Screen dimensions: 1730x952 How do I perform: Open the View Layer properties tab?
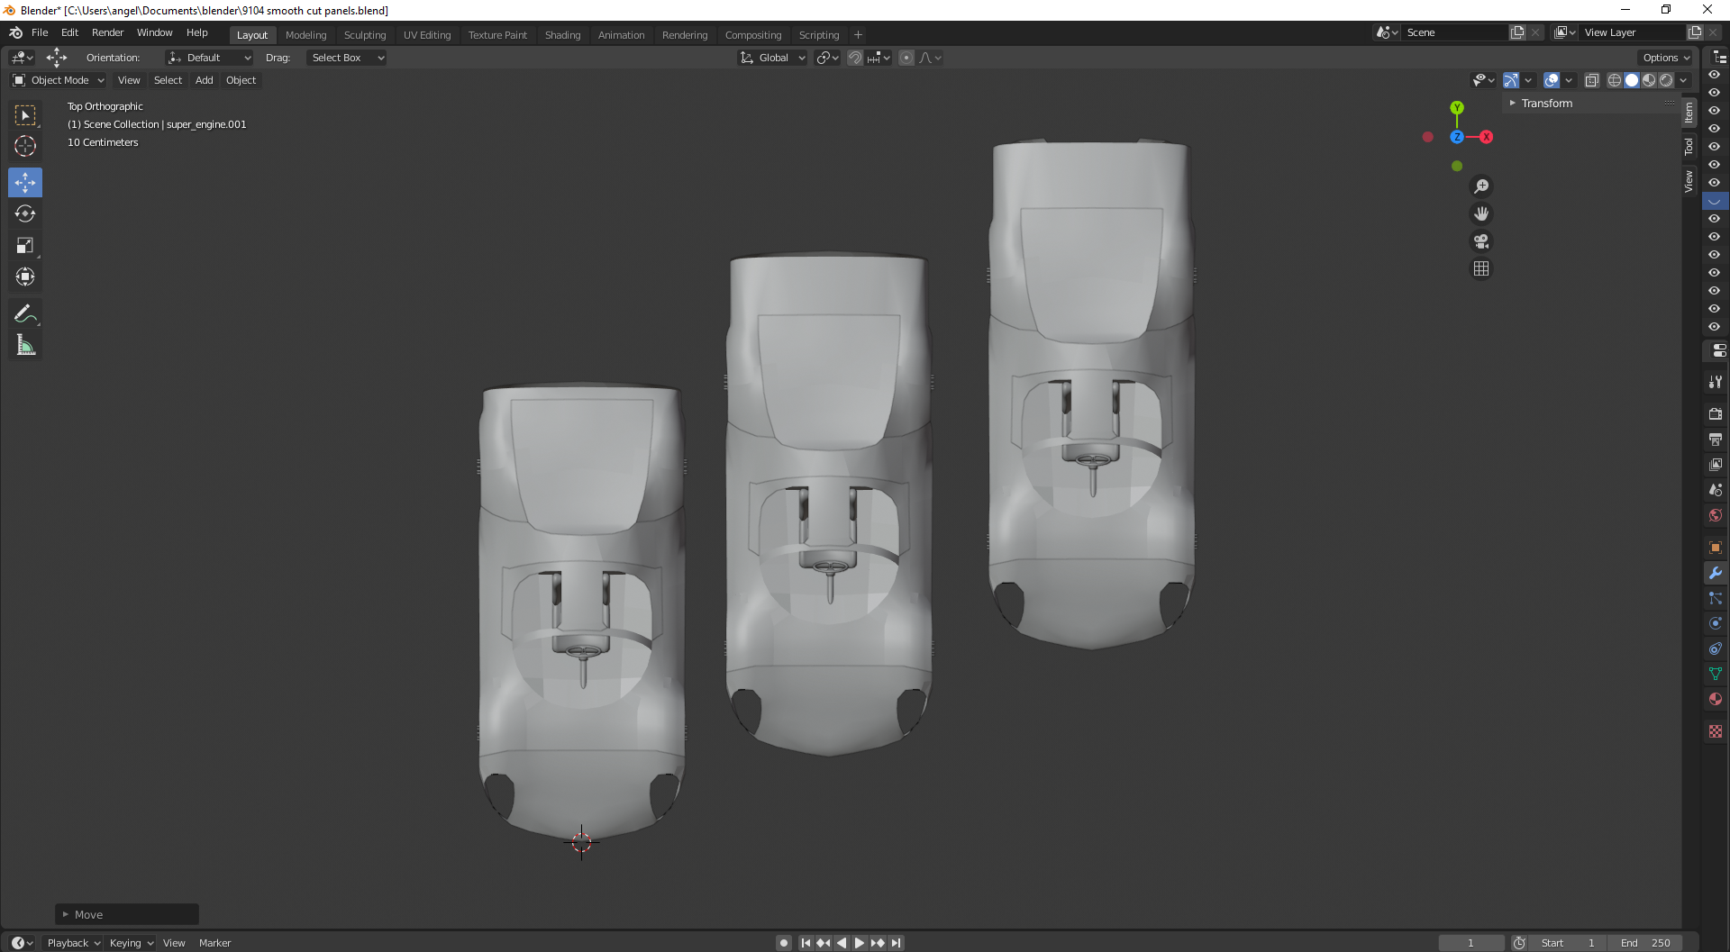(1715, 465)
